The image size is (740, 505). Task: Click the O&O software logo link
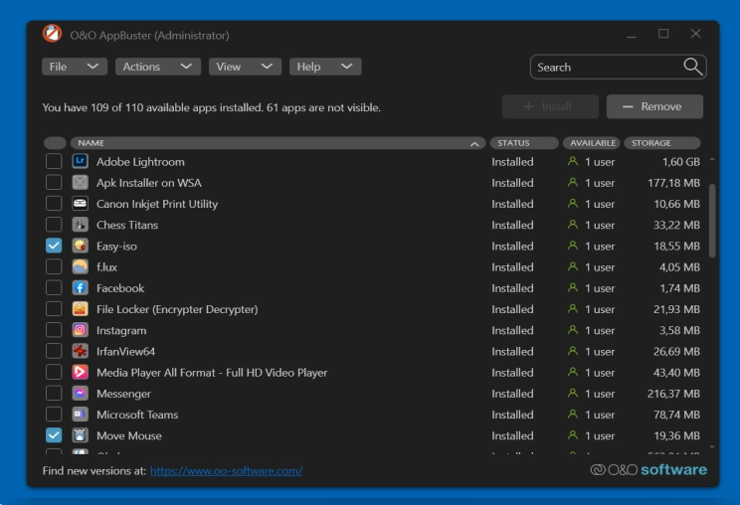tap(648, 469)
